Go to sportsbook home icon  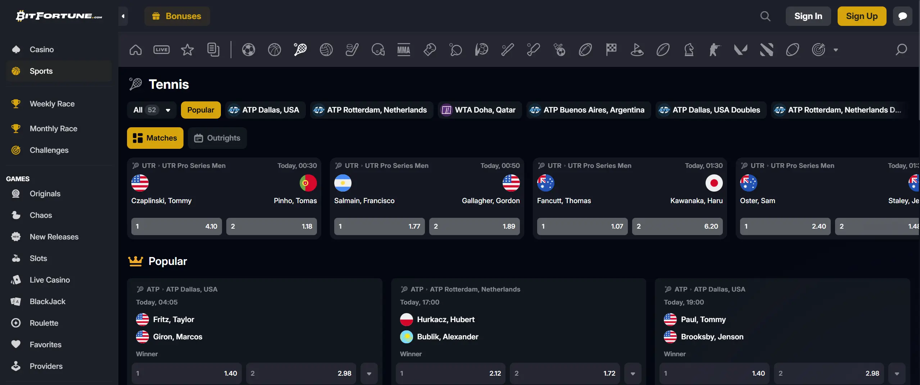click(x=136, y=50)
